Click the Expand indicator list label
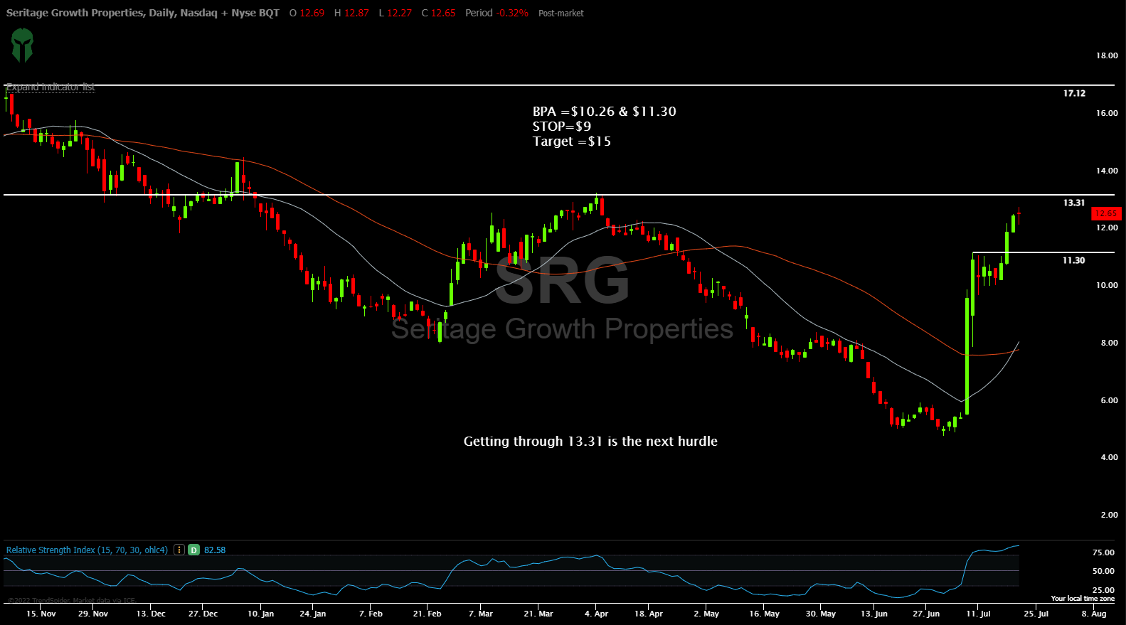This screenshot has height=625, width=1126. (x=51, y=87)
